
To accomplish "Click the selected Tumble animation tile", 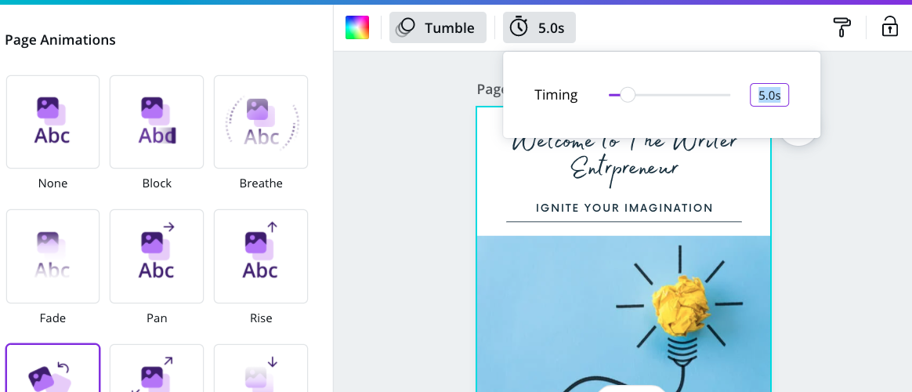I will [53, 368].
